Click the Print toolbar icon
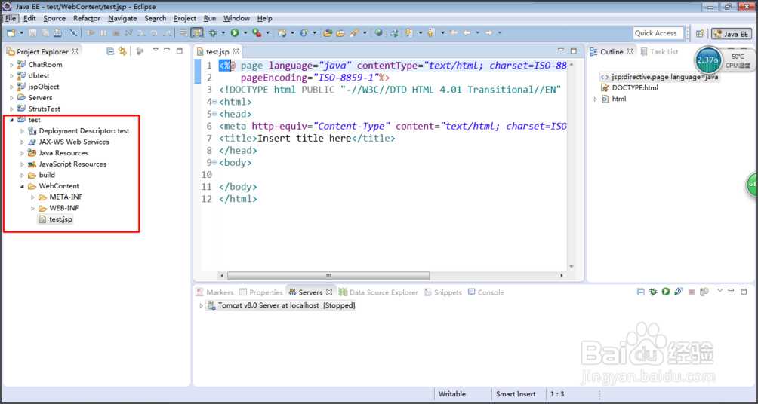The image size is (758, 404). click(x=57, y=33)
